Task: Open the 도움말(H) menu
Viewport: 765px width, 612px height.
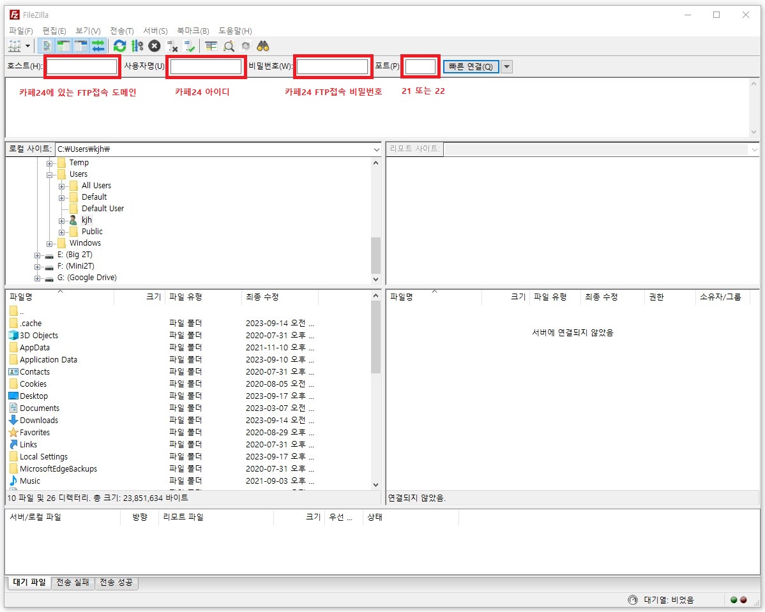Action: [235, 31]
